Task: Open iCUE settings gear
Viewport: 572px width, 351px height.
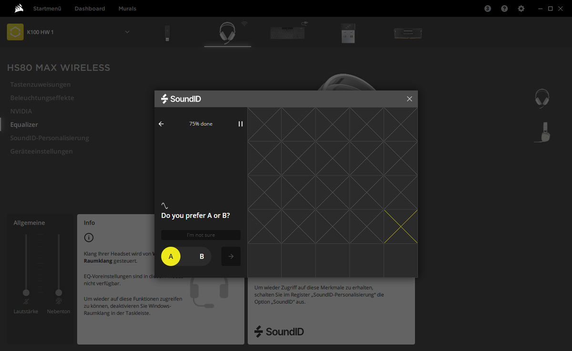Action: 521,9
